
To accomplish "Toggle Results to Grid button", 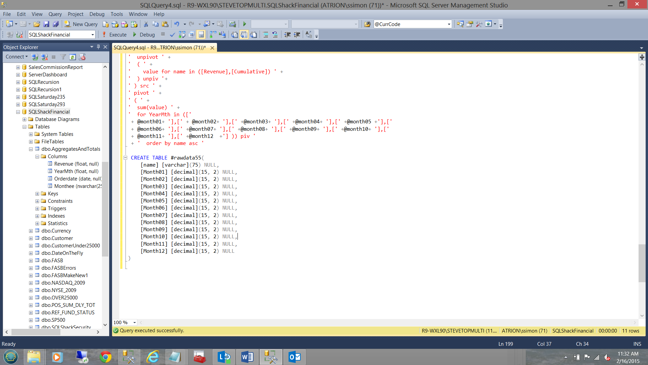I will tap(244, 34).
